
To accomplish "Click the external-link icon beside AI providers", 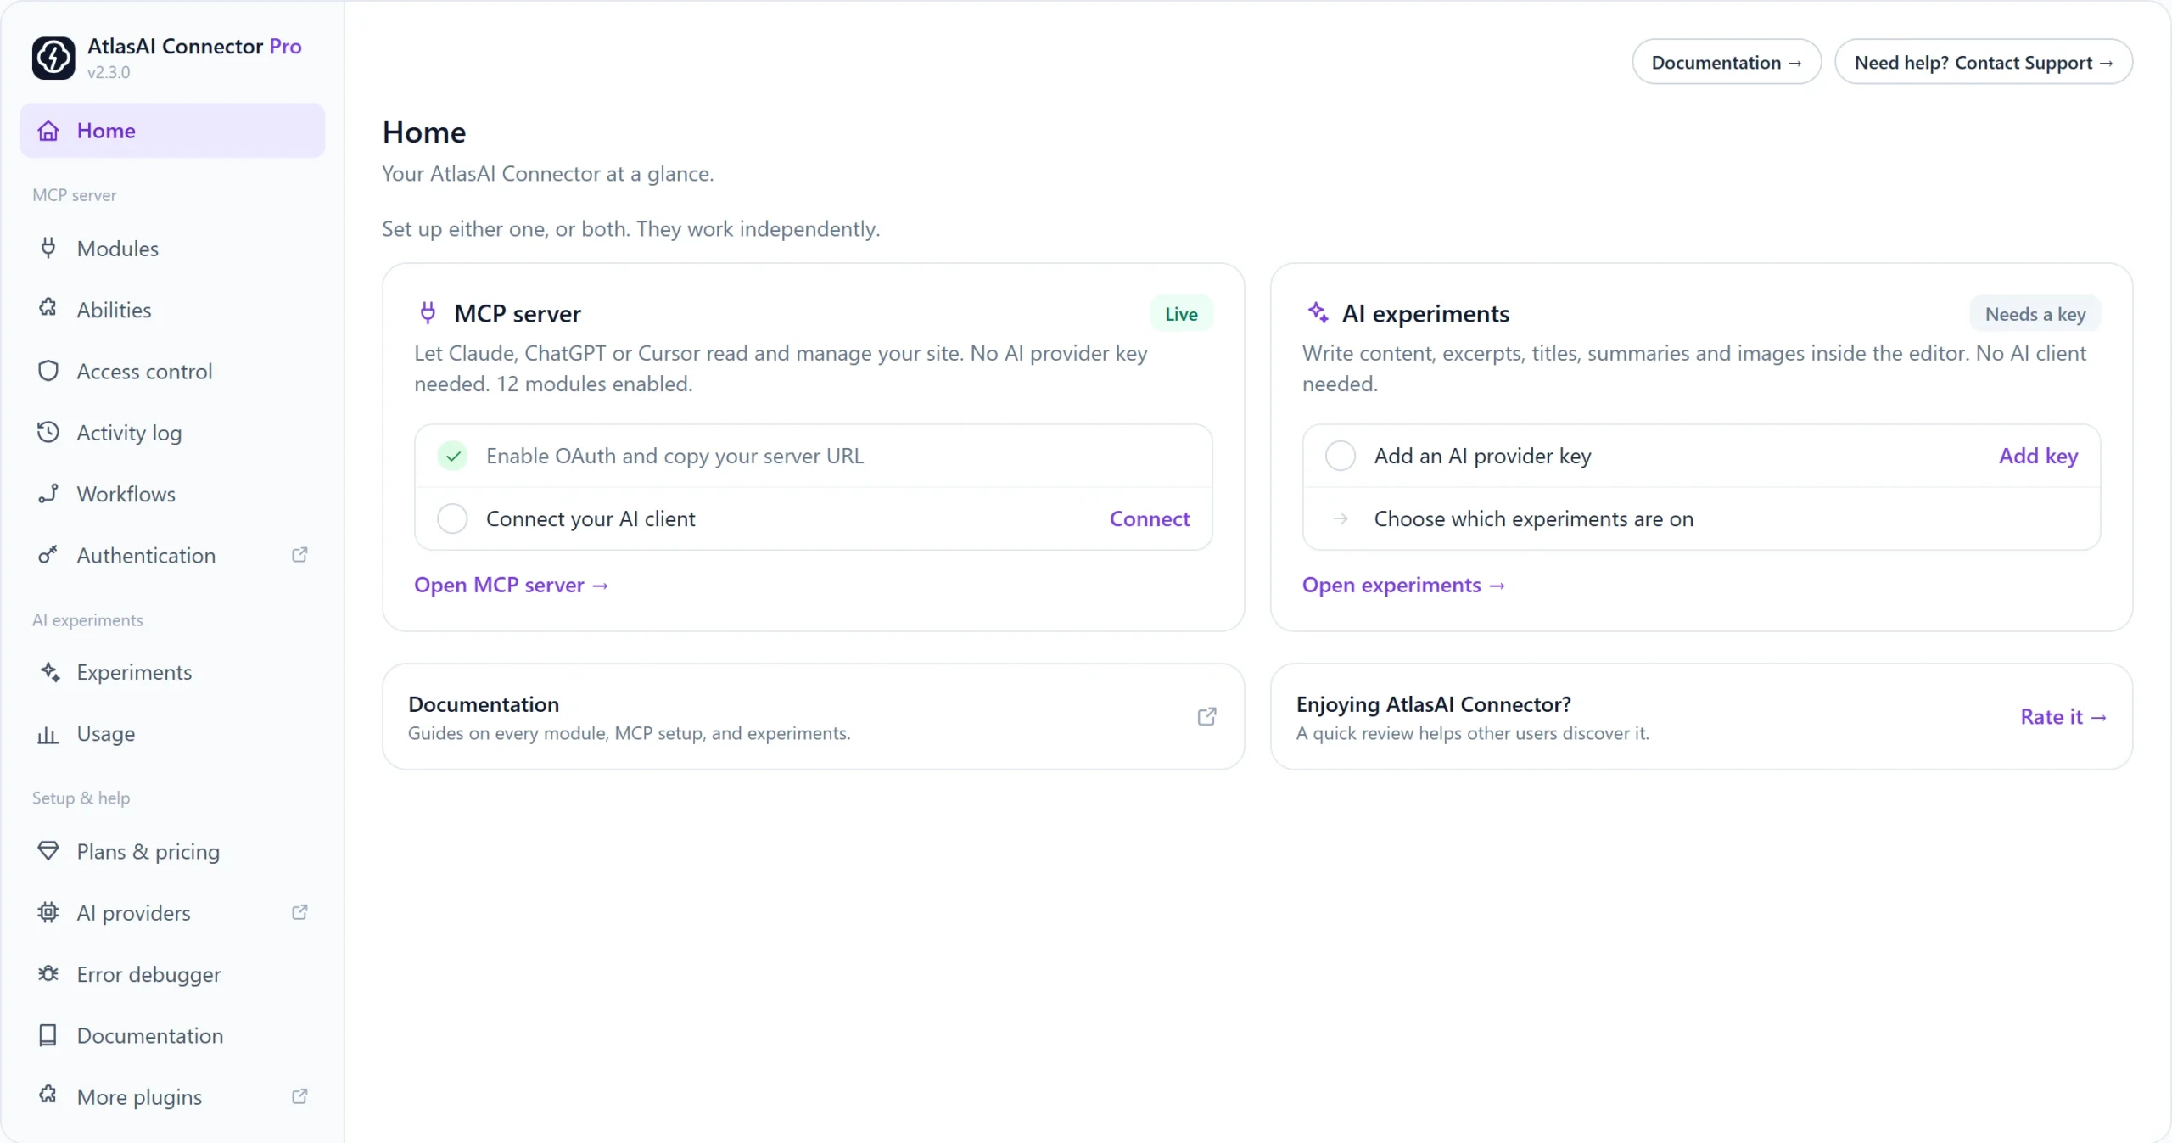I will point(299,912).
